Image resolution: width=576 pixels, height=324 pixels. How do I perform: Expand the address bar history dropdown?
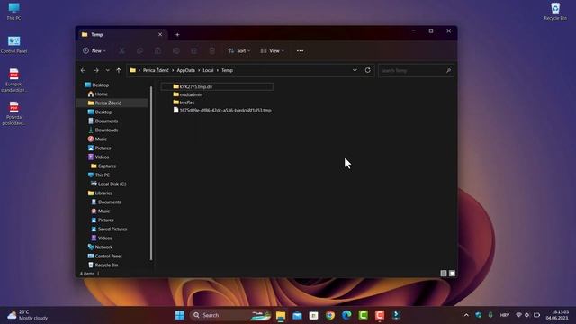355,70
